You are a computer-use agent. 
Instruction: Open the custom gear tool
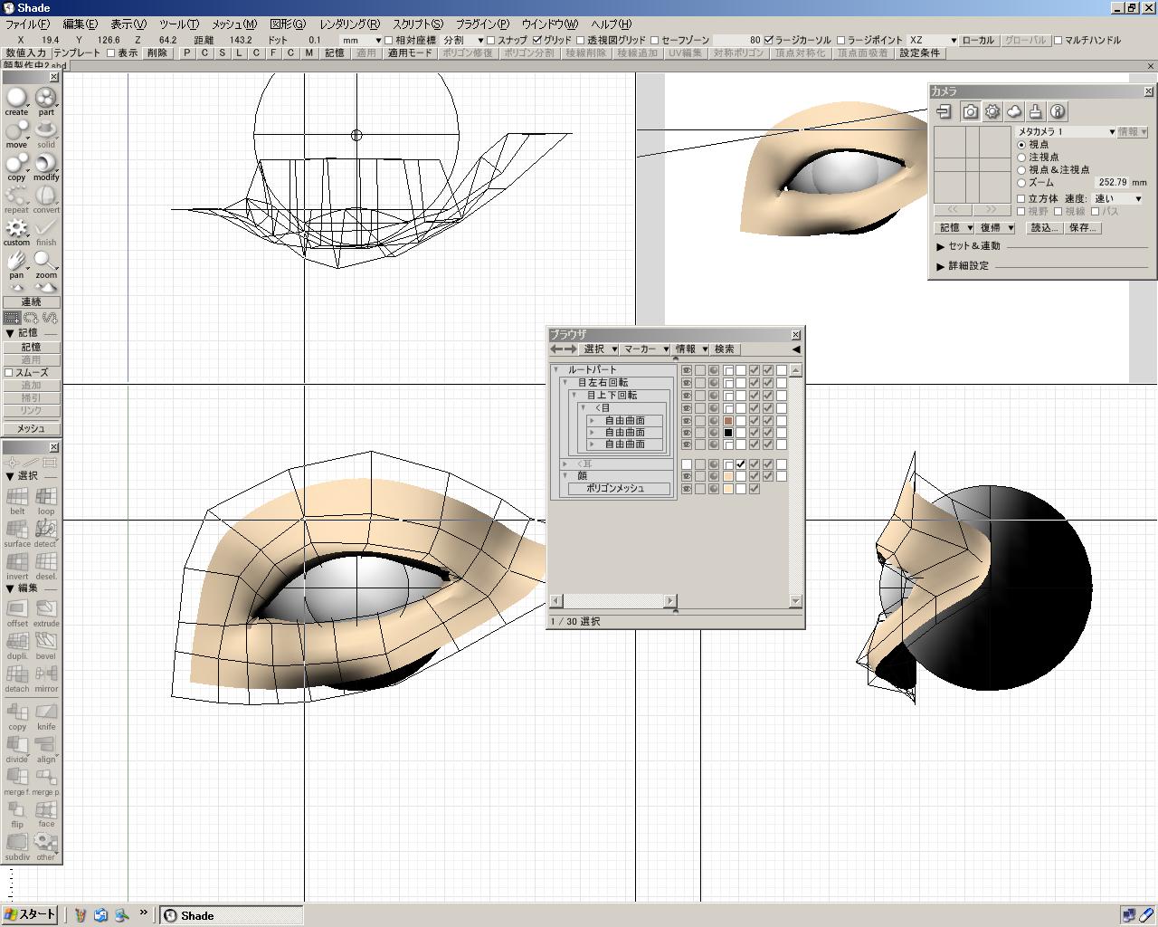[x=16, y=229]
